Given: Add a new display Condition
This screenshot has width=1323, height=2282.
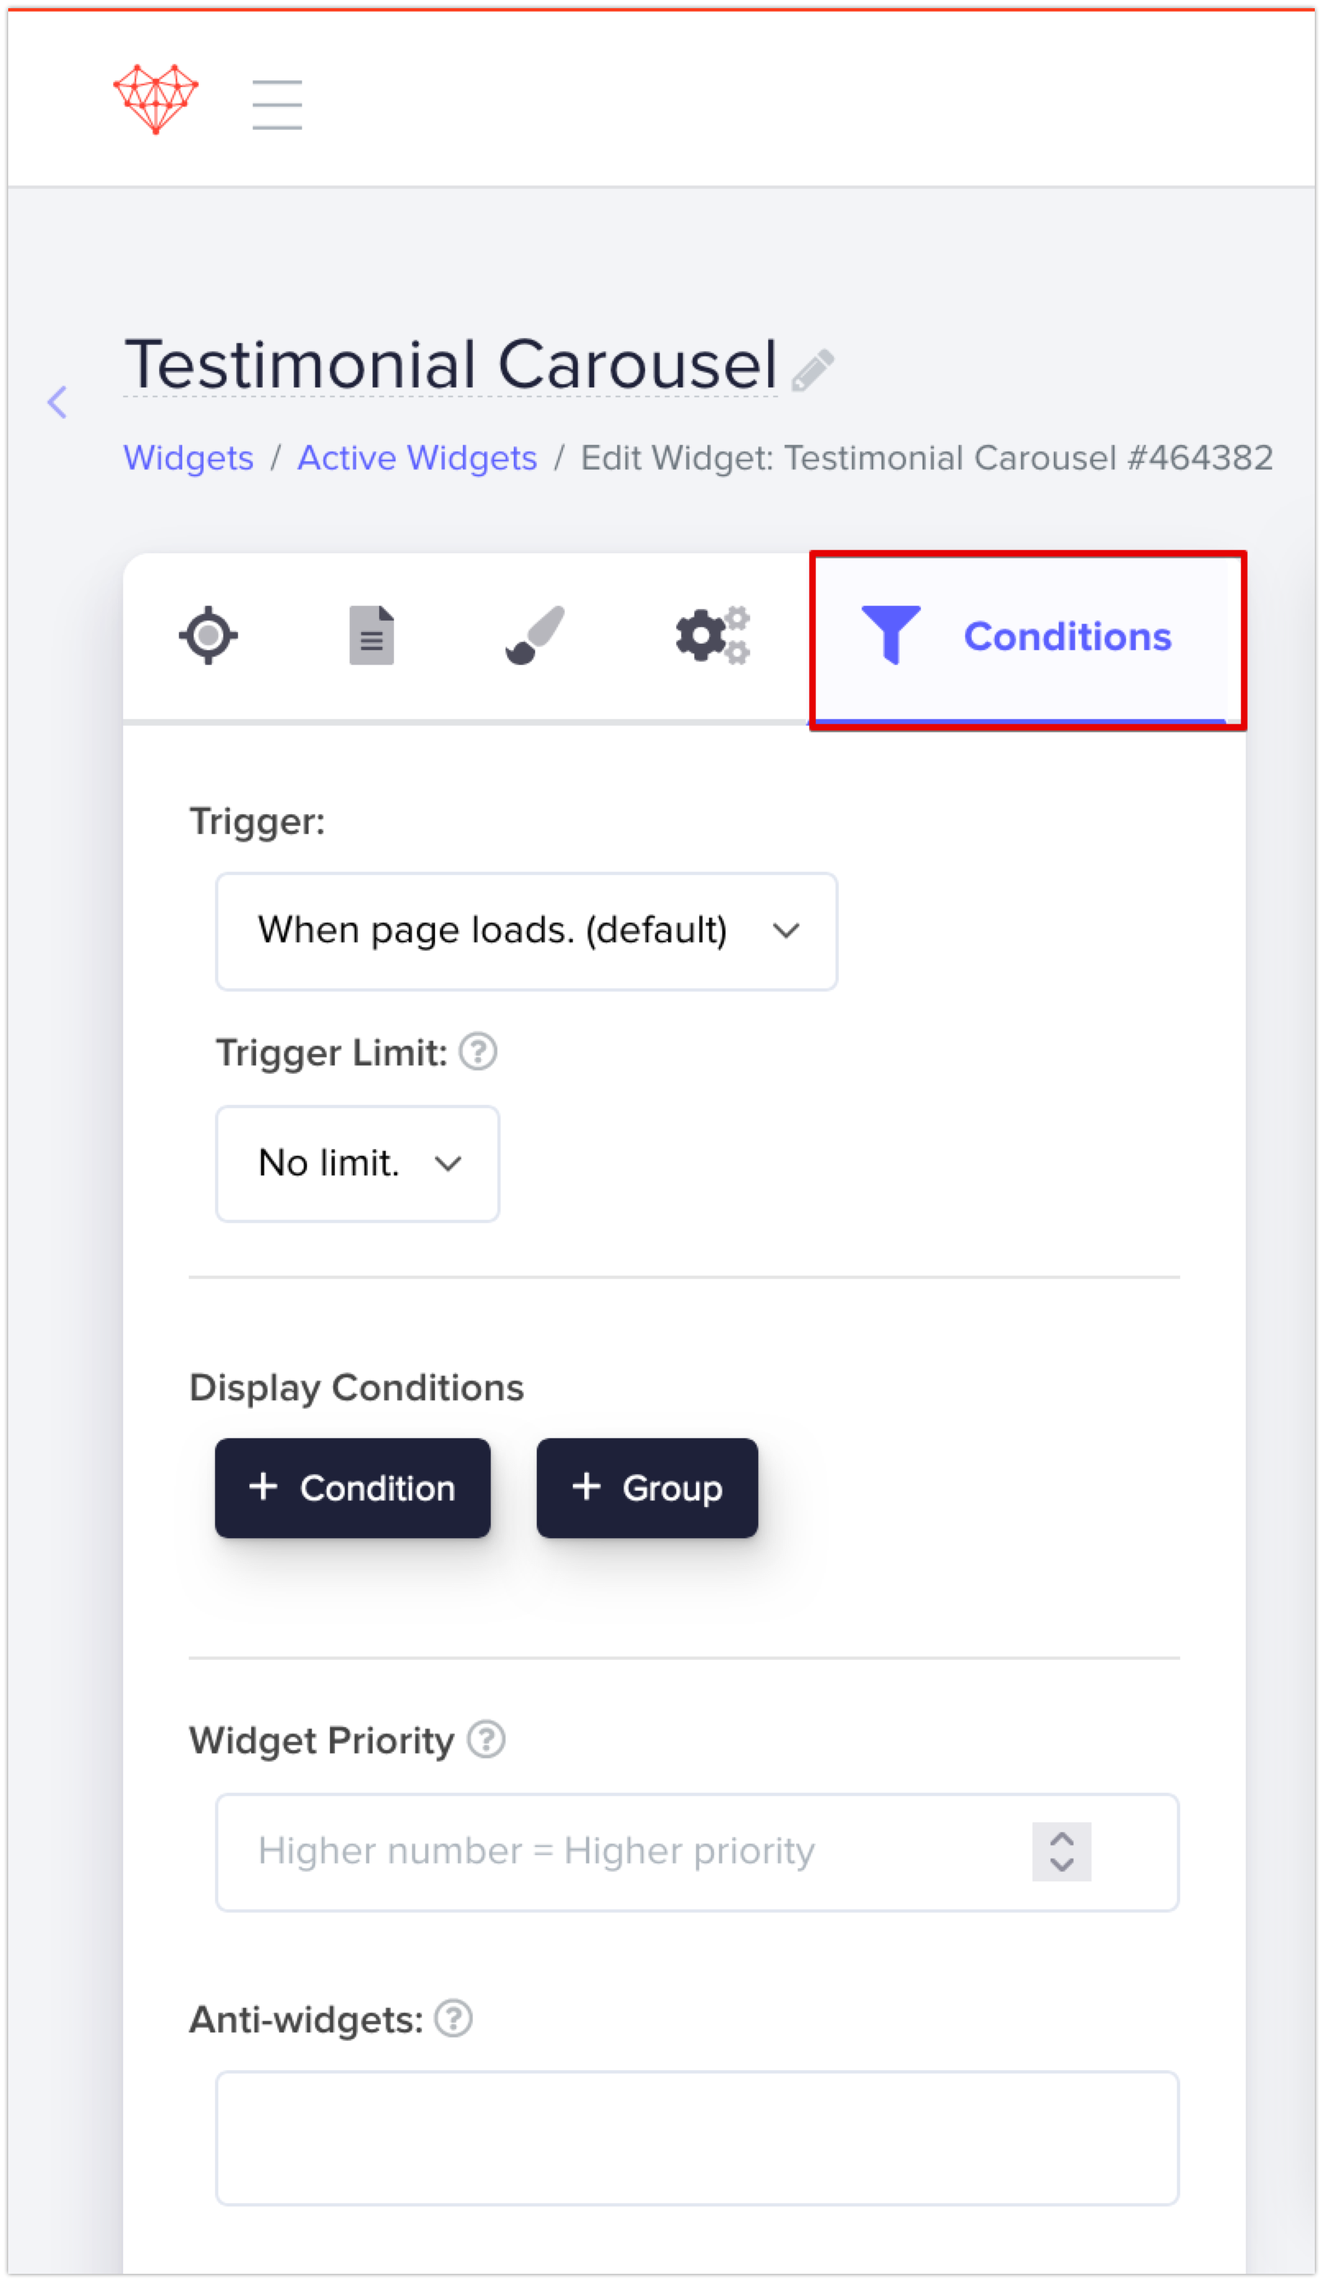Looking at the screenshot, I should click(352, 1488).
